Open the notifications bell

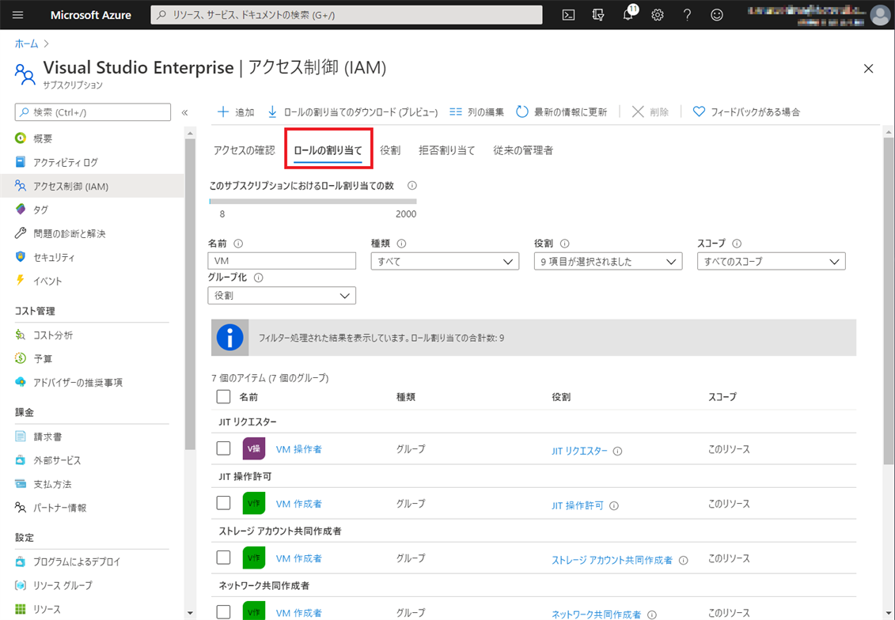pos(628,15)
